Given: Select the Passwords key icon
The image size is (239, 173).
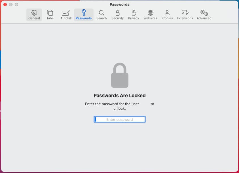Looking at the screenshot, I should 84,13.
